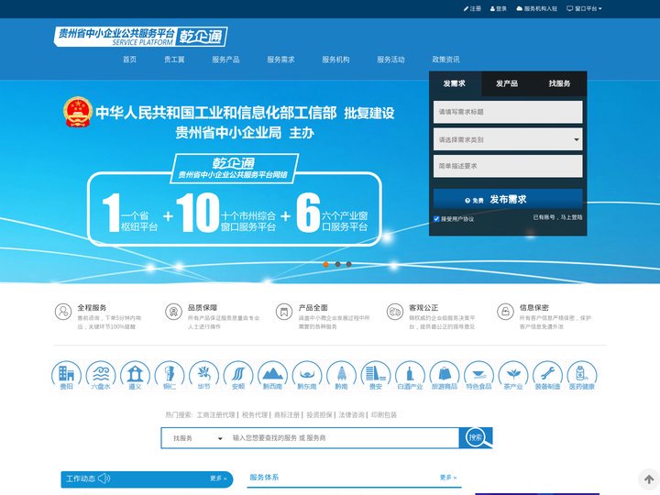Image resolution: width=660 pixels, height=495 pixels.
Task: Open 政策资讯 navigation item
Action: click(x=445, y=60)
